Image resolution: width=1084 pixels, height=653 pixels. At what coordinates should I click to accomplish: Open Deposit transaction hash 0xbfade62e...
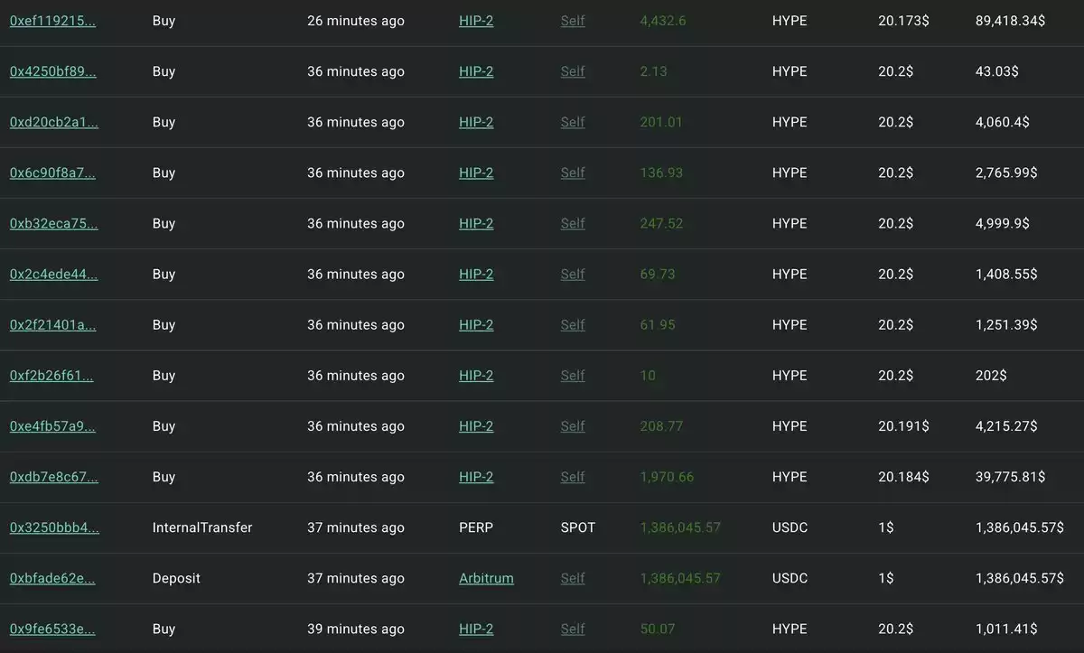click(x=52, y=577)
